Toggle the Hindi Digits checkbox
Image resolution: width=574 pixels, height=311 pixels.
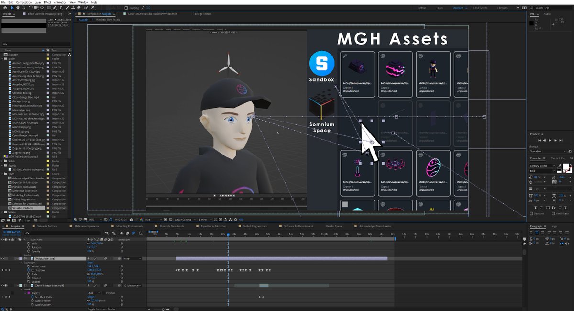click(x=553, y=213)
